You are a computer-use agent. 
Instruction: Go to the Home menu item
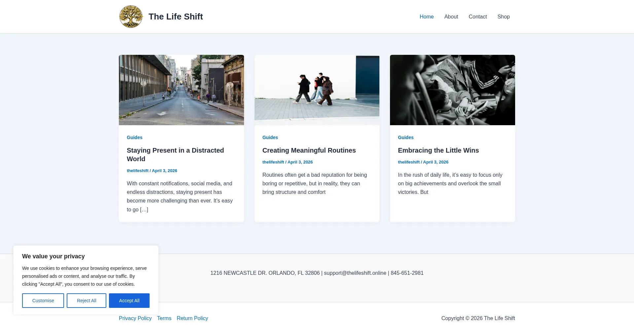427,17
